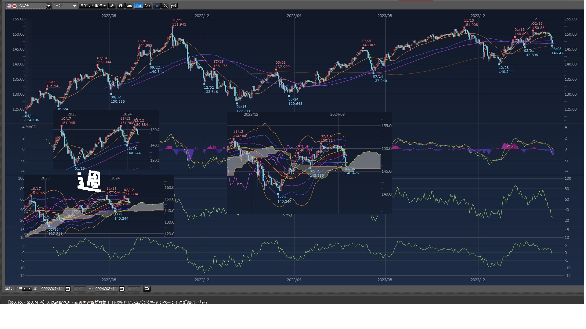Click the end date field 2024/03/11
Screen dimensions: 586x329
click(x=106, y=289)
